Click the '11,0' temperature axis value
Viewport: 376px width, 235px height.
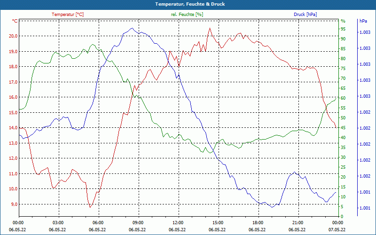tap(13, 173)
